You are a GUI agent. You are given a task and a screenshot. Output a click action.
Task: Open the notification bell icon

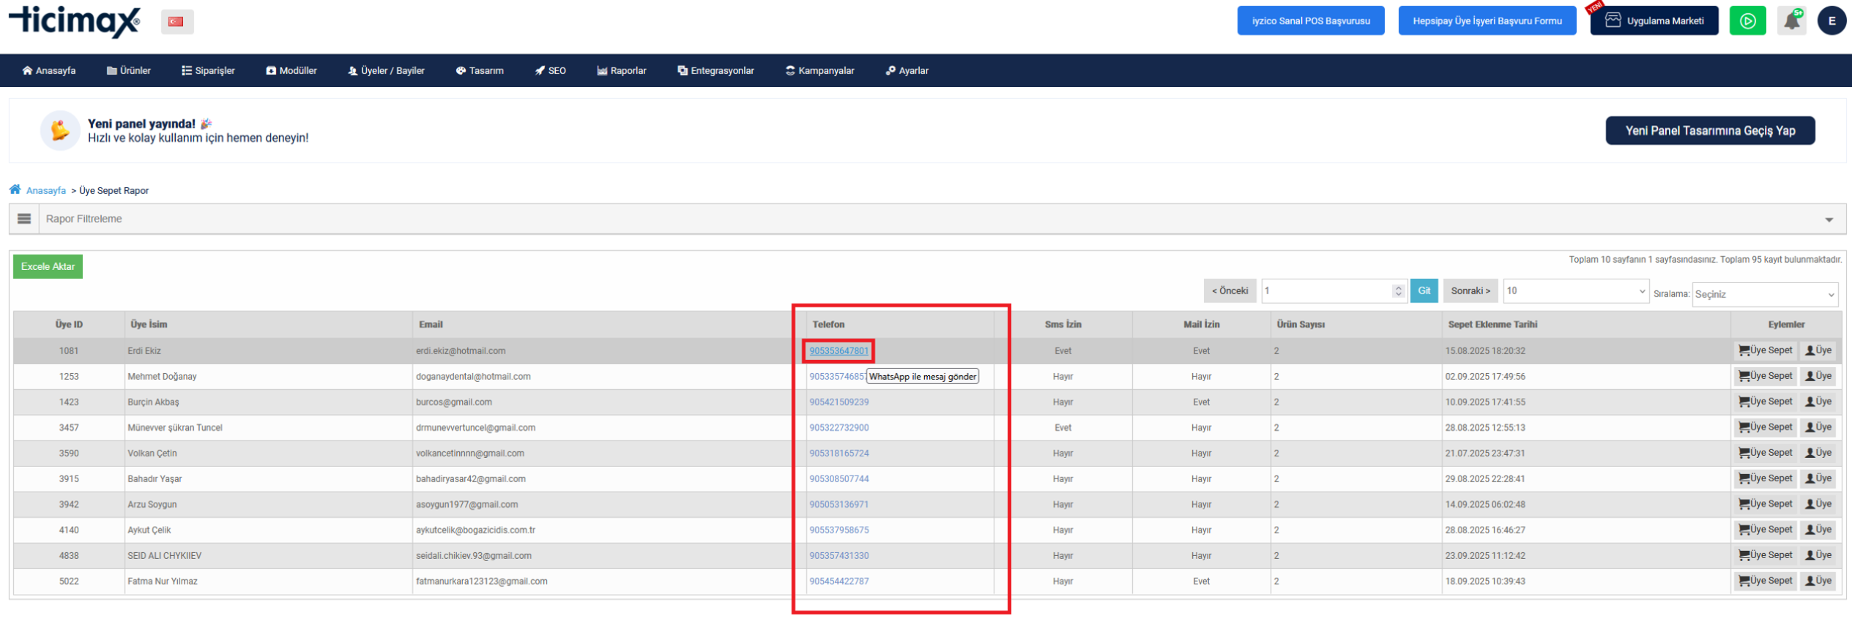tap(1791, 21)
